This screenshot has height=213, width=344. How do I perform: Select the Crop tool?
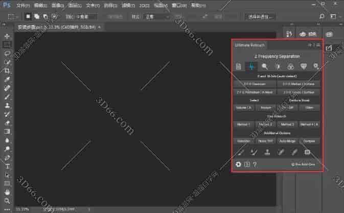[x=7, y=70]
